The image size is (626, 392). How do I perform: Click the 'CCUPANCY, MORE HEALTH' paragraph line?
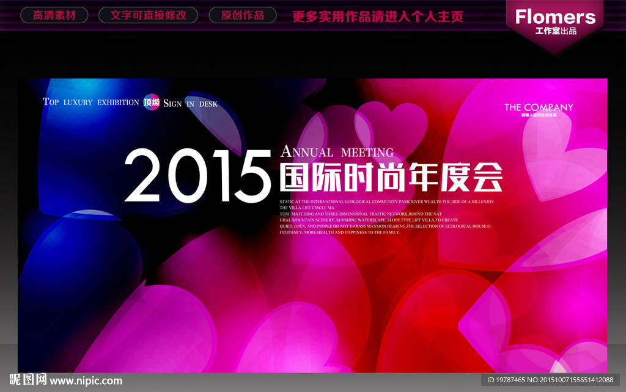click(339, 232)
